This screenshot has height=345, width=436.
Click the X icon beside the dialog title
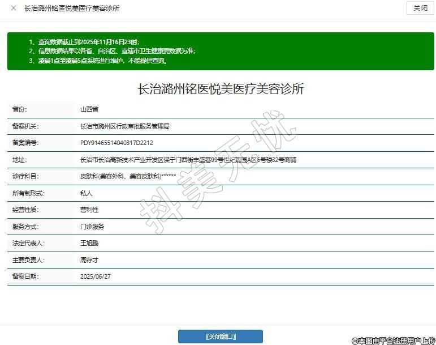[x=14, y=8]
